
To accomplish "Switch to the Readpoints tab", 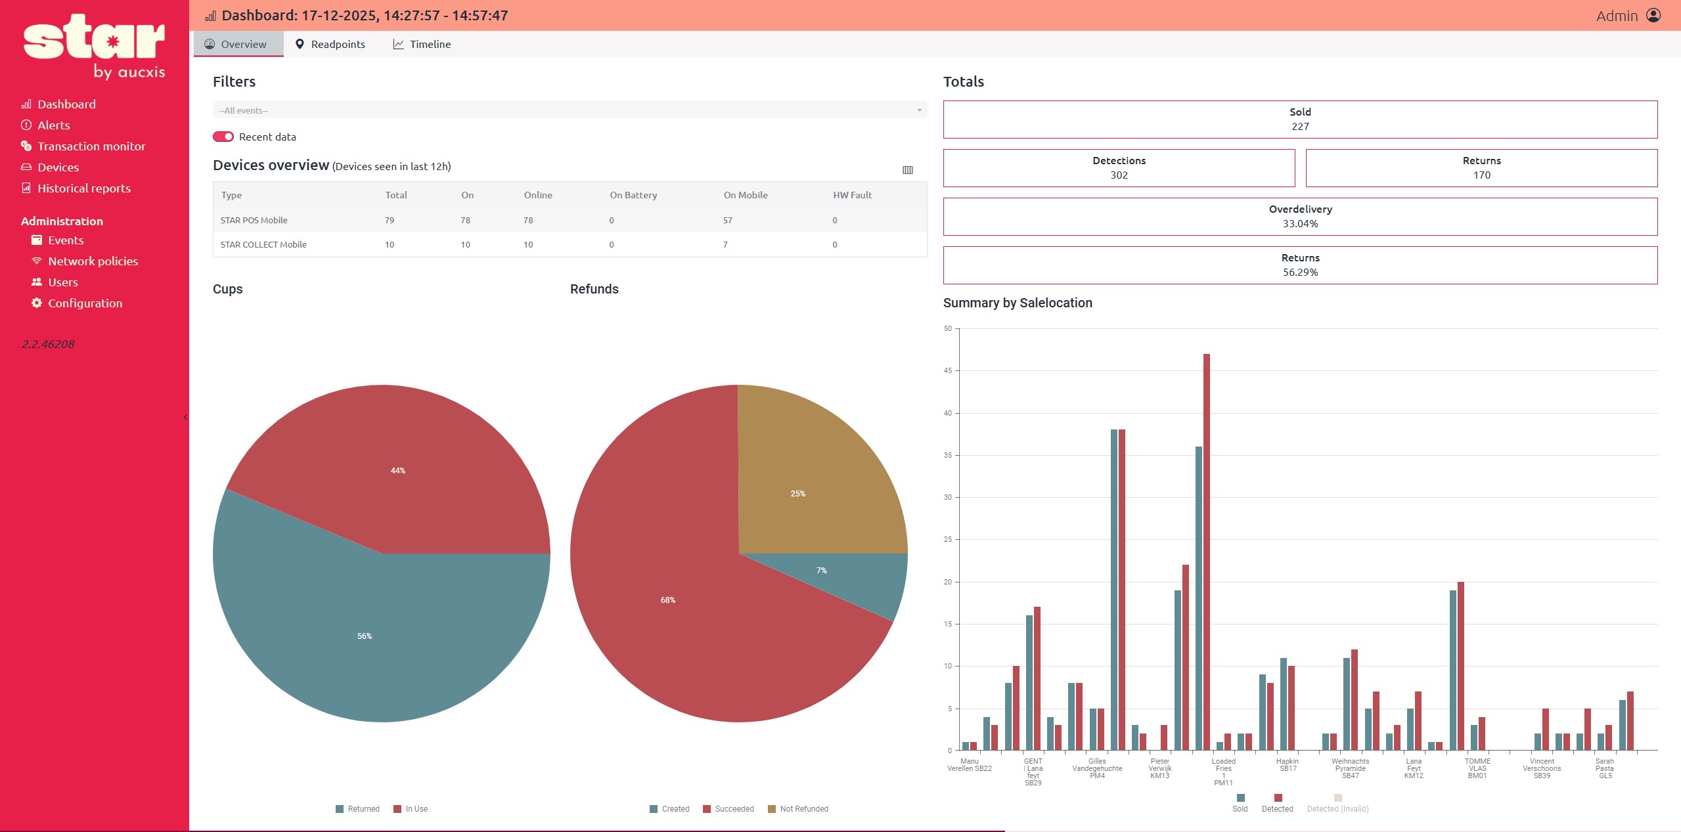I will (x=330, y=44).
